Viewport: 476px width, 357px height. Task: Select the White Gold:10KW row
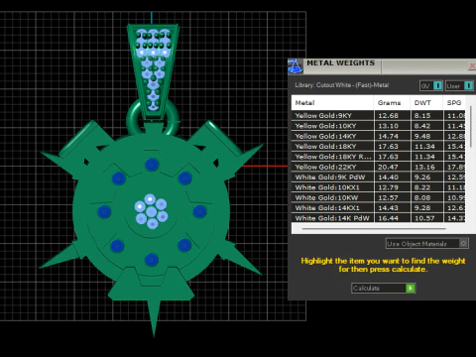(378, 197)
